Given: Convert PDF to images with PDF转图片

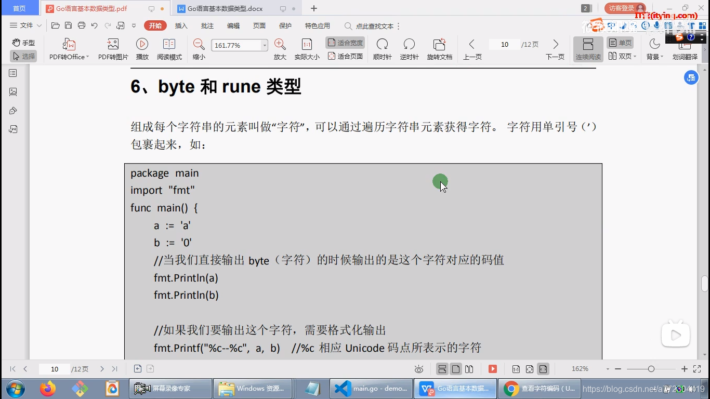Looking at the screenshot, I should pyautogui.click(x=113, y=49).
